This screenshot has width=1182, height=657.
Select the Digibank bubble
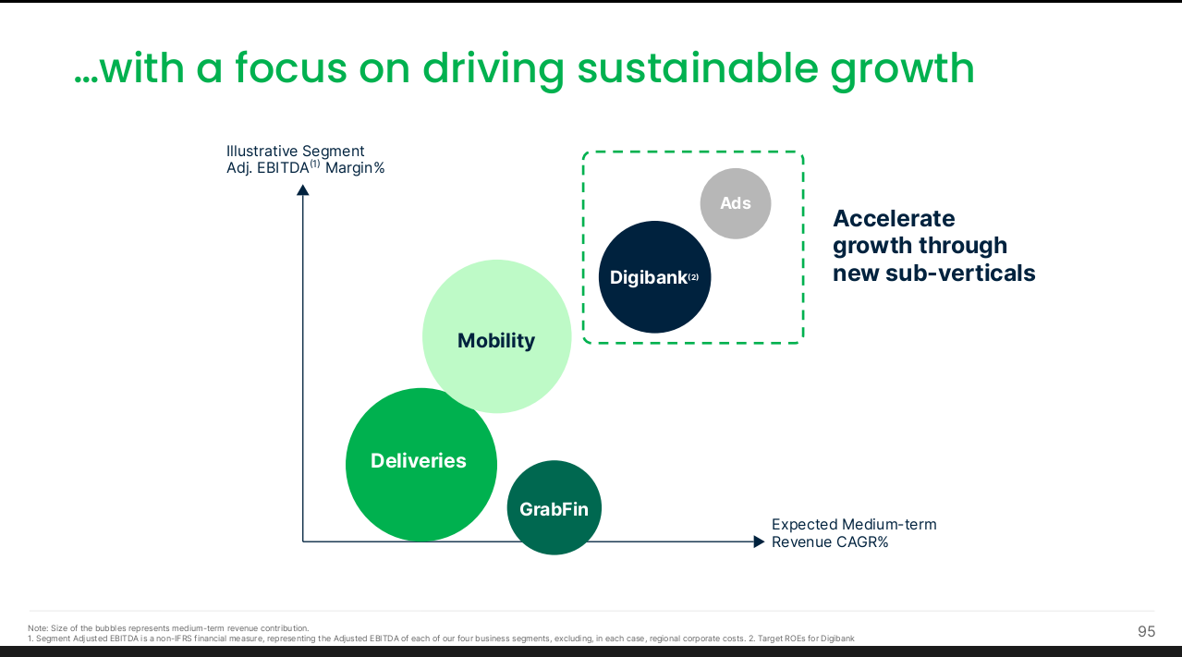(654, 277)
